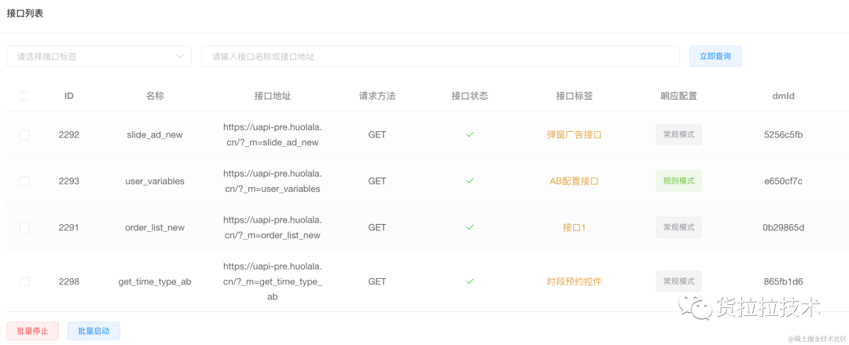Screen dimensions: 849x345
Task: Click the 接口标签 column header
Action: pyautogui.click(x=574, y=96)
